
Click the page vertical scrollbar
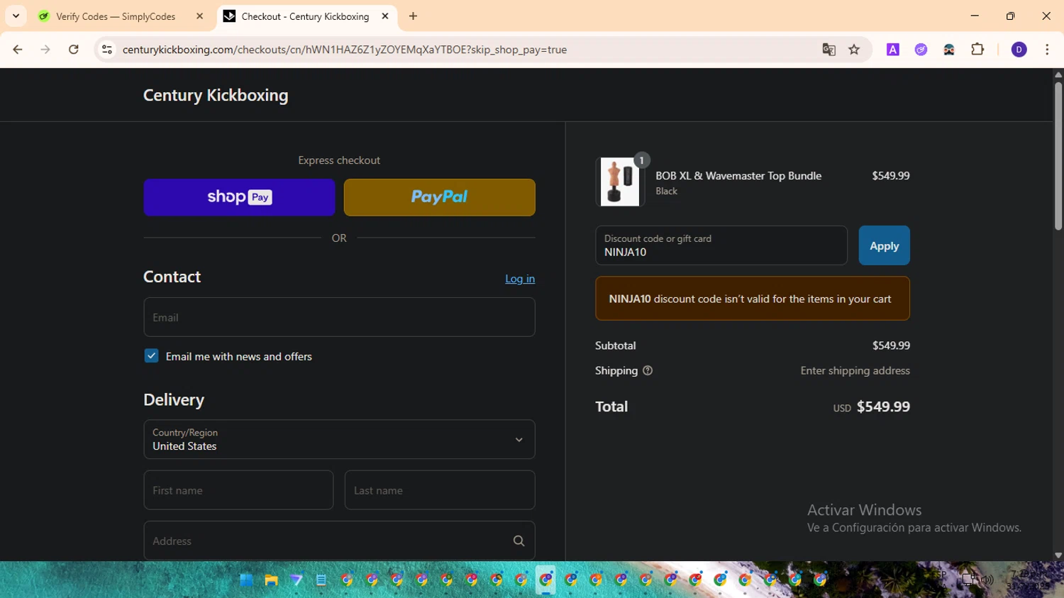coord(1058,156)
